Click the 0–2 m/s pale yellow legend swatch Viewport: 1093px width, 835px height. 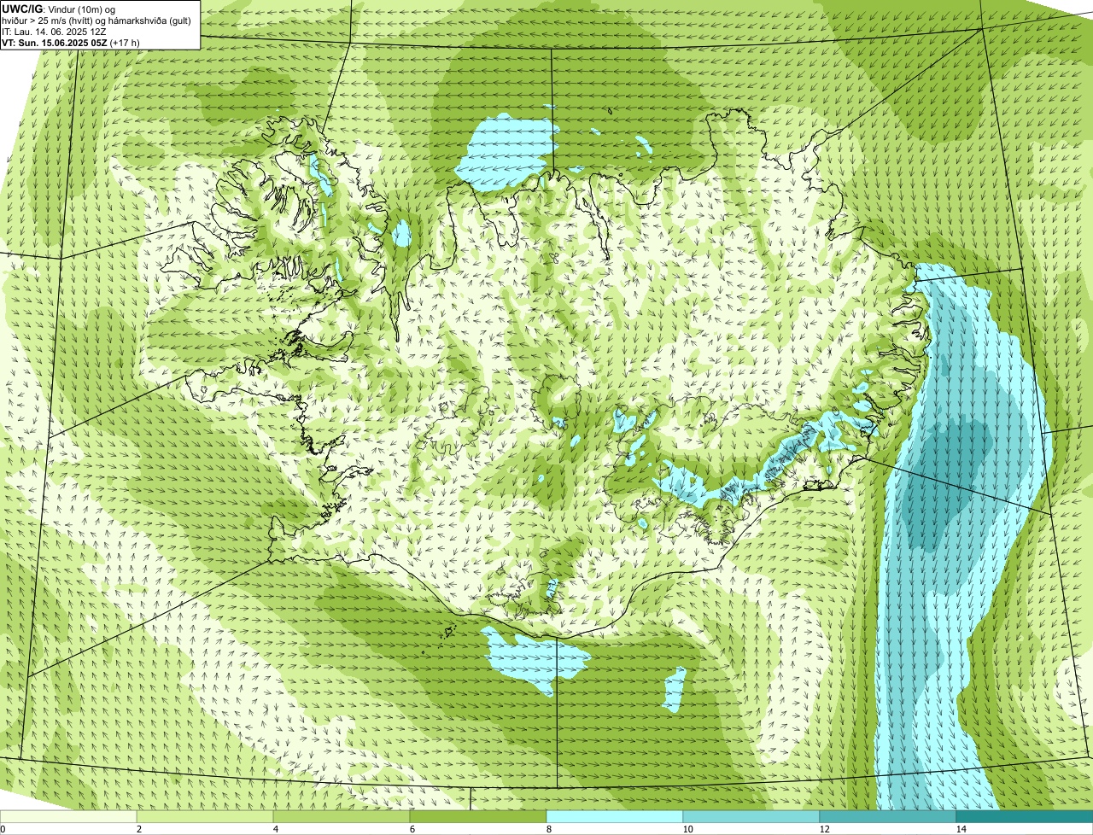tap(68, 816)
